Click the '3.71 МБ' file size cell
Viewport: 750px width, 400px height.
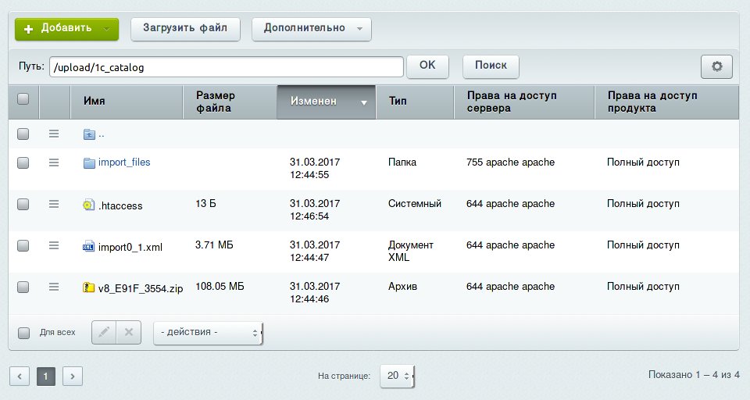(x=214, y=245)
